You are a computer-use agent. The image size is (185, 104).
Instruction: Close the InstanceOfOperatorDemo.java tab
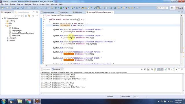pos(112,12)
